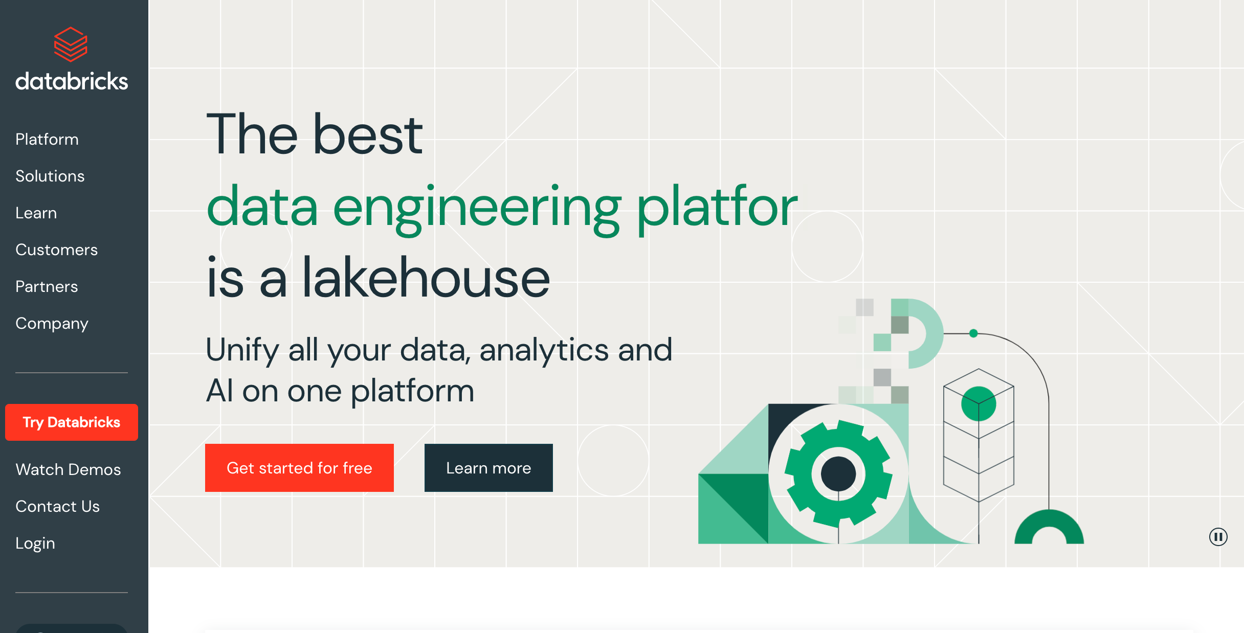Pause the hero animation with pause icon
The height and width of the screenshot is (633, 1244).
pos(1218,537)
